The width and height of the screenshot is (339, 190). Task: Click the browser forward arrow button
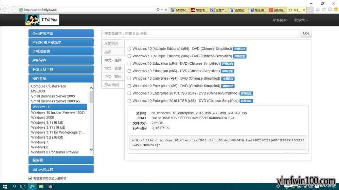click(14, 9)
